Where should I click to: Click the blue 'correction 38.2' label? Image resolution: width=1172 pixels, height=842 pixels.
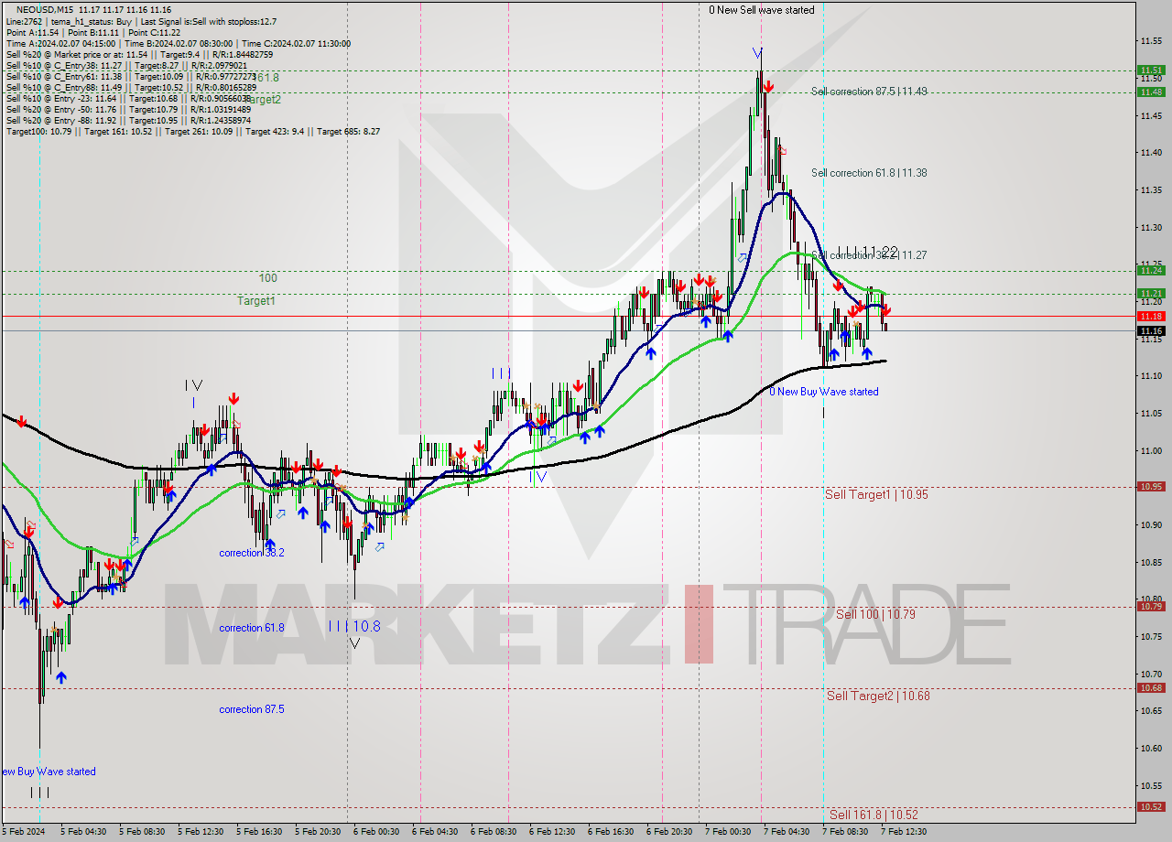(252, 553)
